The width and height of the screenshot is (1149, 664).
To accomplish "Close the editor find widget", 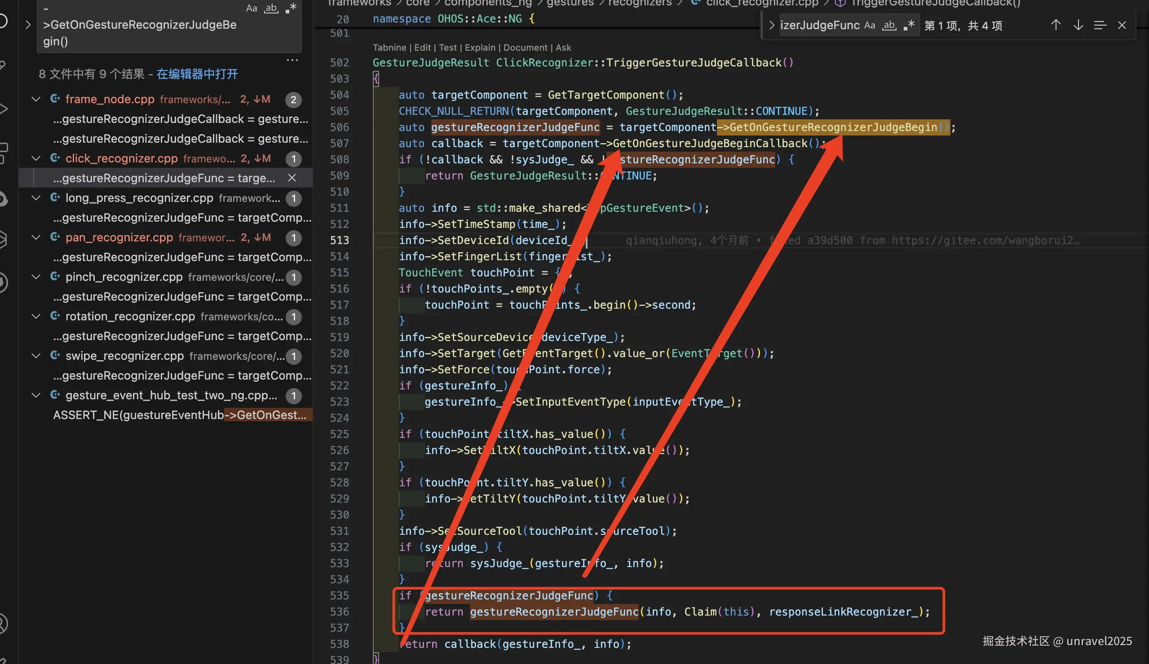I will click(x=1122, y=26).
